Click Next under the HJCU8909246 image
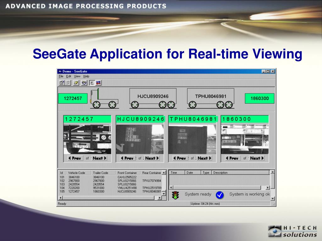The width and height of the screenshot is (322, 241). [152, 158]
